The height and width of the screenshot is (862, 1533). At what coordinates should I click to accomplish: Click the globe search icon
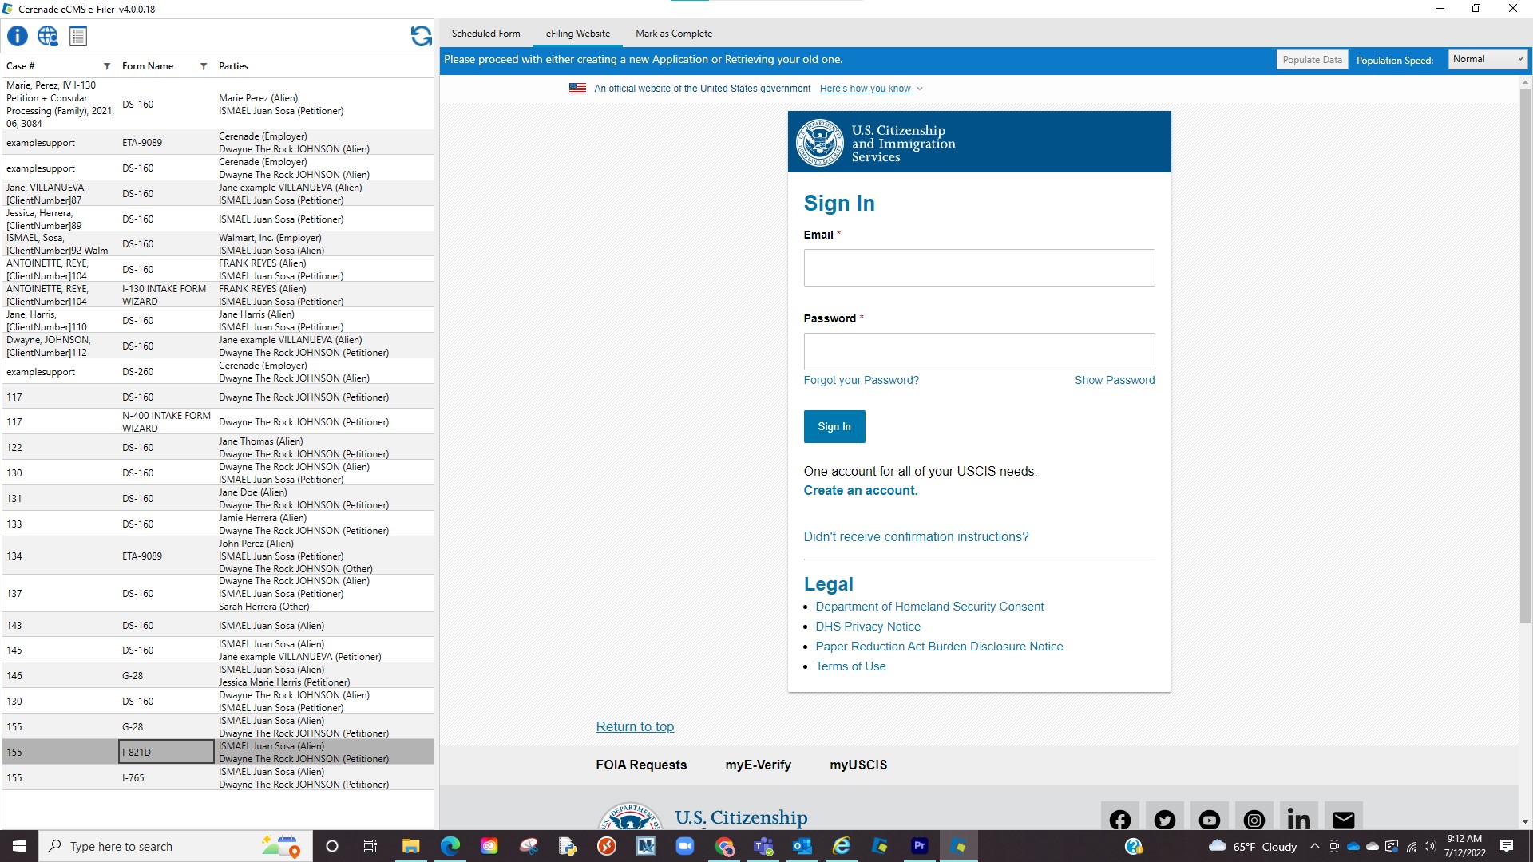point(48,36)
